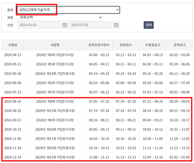Click admission ticket notice 08.14 ~ 08.25
The height and width of the screenshot is (163, 194).
(x=153, y=111)
